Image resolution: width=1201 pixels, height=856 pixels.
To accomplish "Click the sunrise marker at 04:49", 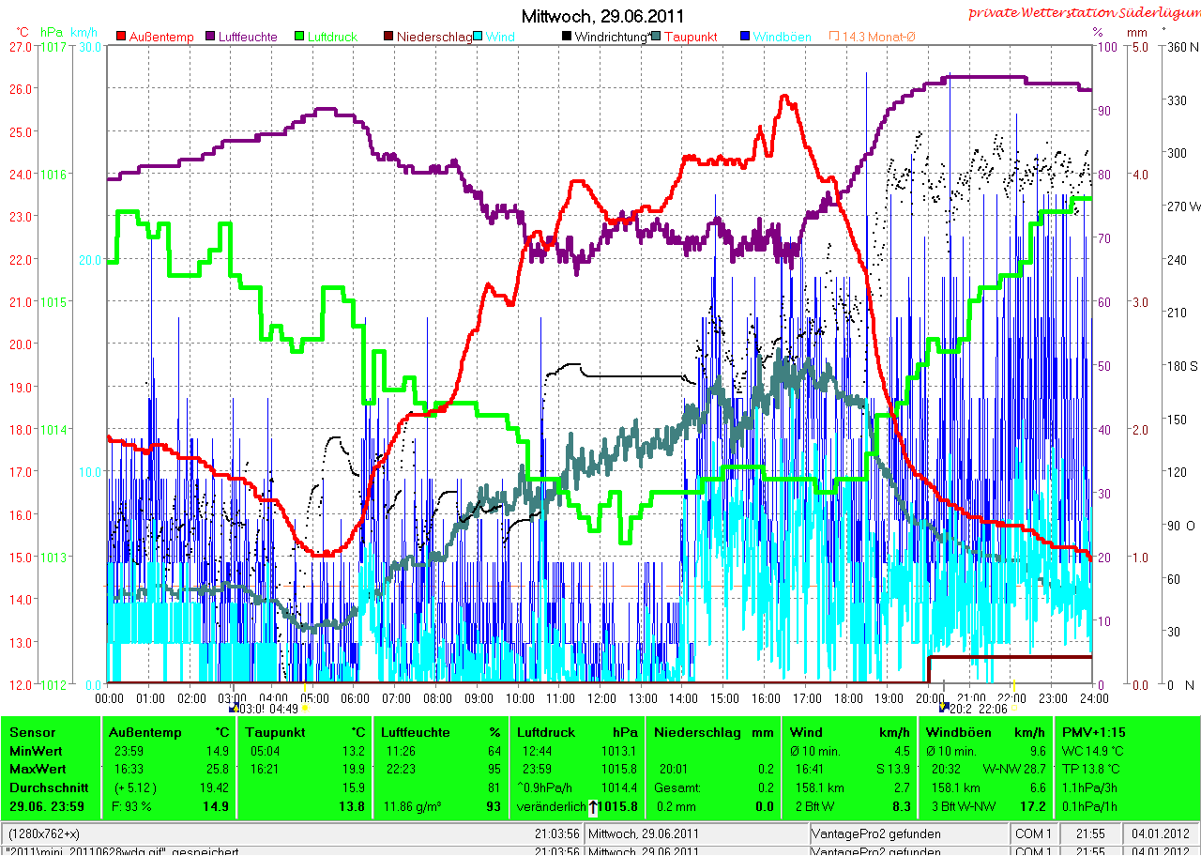I will pyautogui.click(x=304, y=709).
